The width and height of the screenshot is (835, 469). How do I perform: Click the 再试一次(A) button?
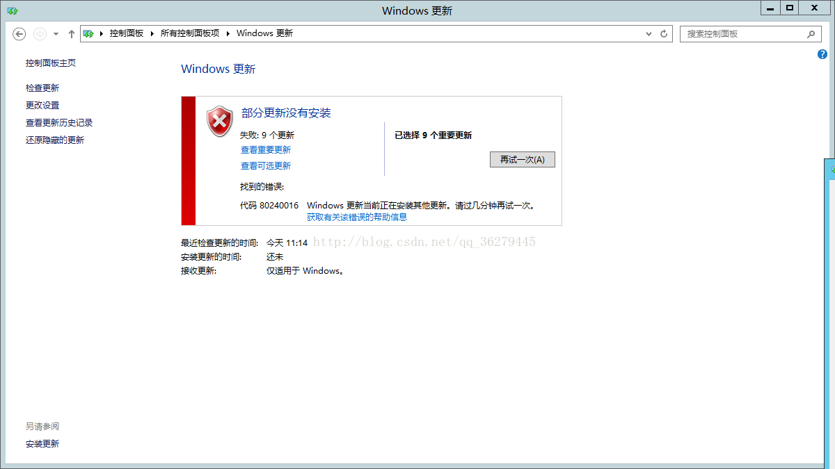[x=523, y=159]
